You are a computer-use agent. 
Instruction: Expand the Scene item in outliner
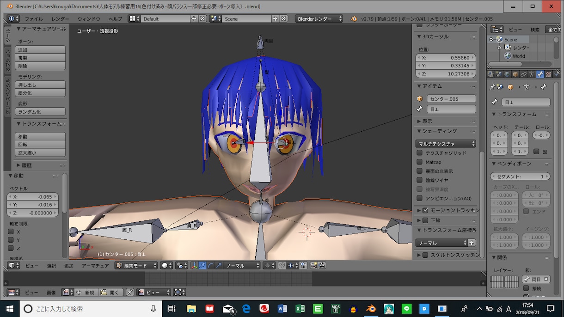[491, 40]
